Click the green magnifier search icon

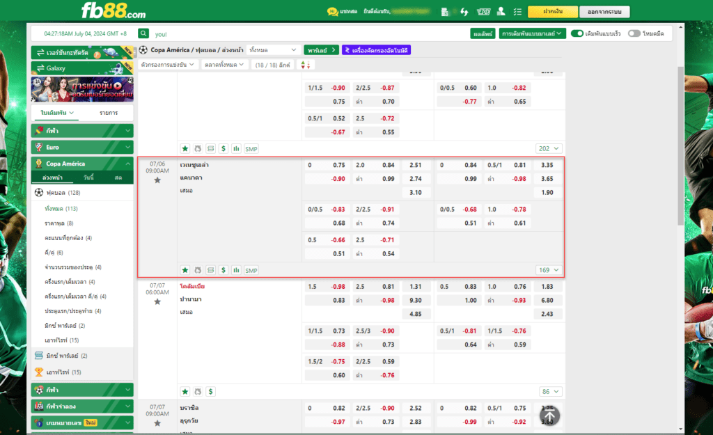click(x=143, y=33)
